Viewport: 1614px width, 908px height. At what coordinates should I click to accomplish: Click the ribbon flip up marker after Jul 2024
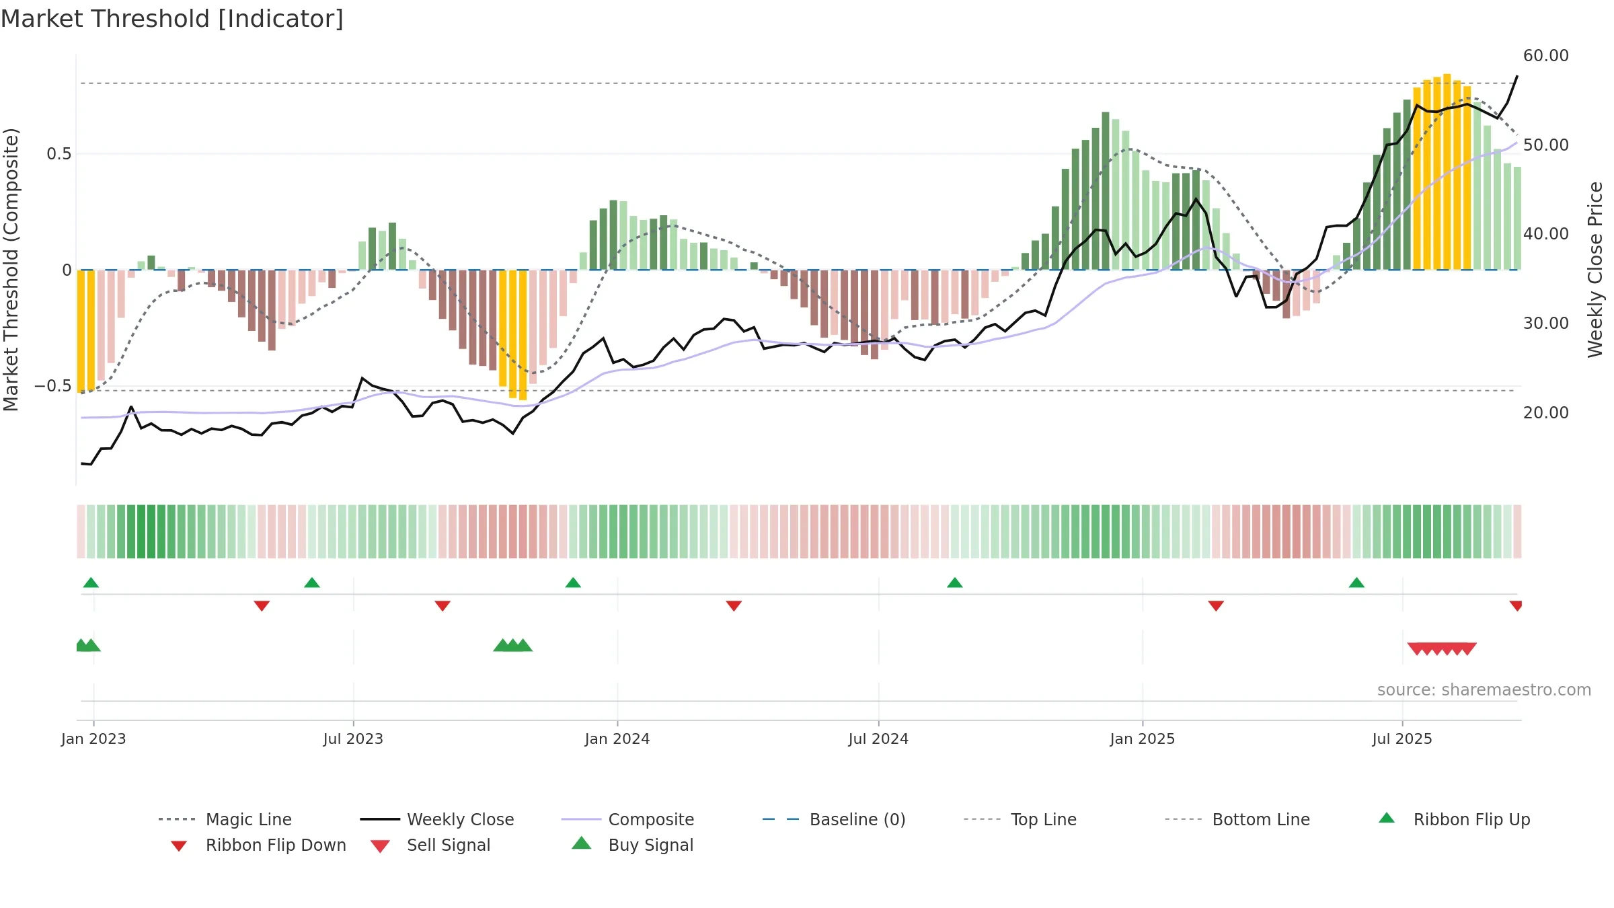coord(955,582)
